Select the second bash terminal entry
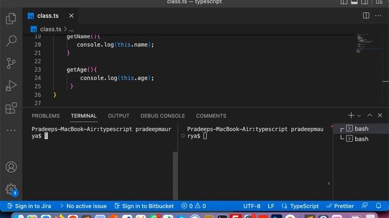The image size is (389, 218). 361,139
